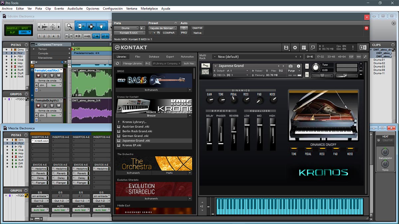Click the automation plugin icon under Auto
The width and height of the screenshot is (399, 224).
click(184, 28)
